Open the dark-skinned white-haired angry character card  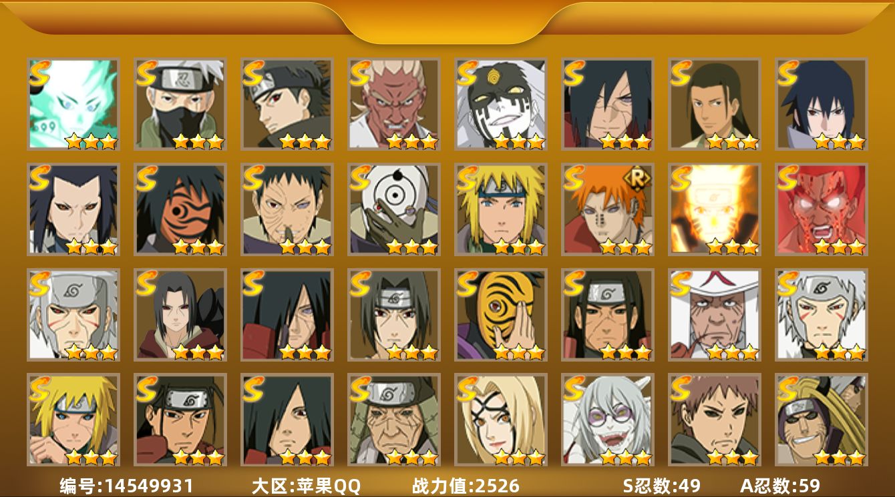click(x=393, y=104)
